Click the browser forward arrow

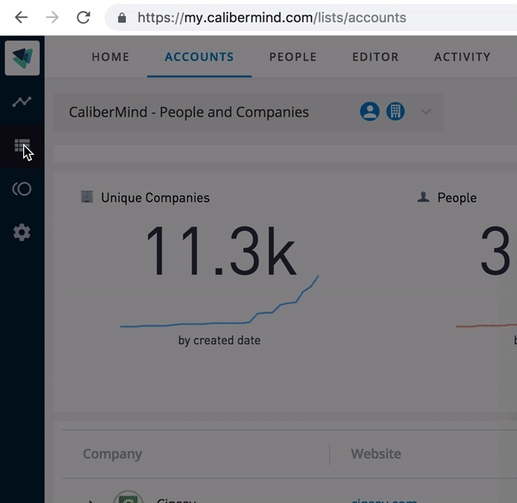tap(52, 17)
